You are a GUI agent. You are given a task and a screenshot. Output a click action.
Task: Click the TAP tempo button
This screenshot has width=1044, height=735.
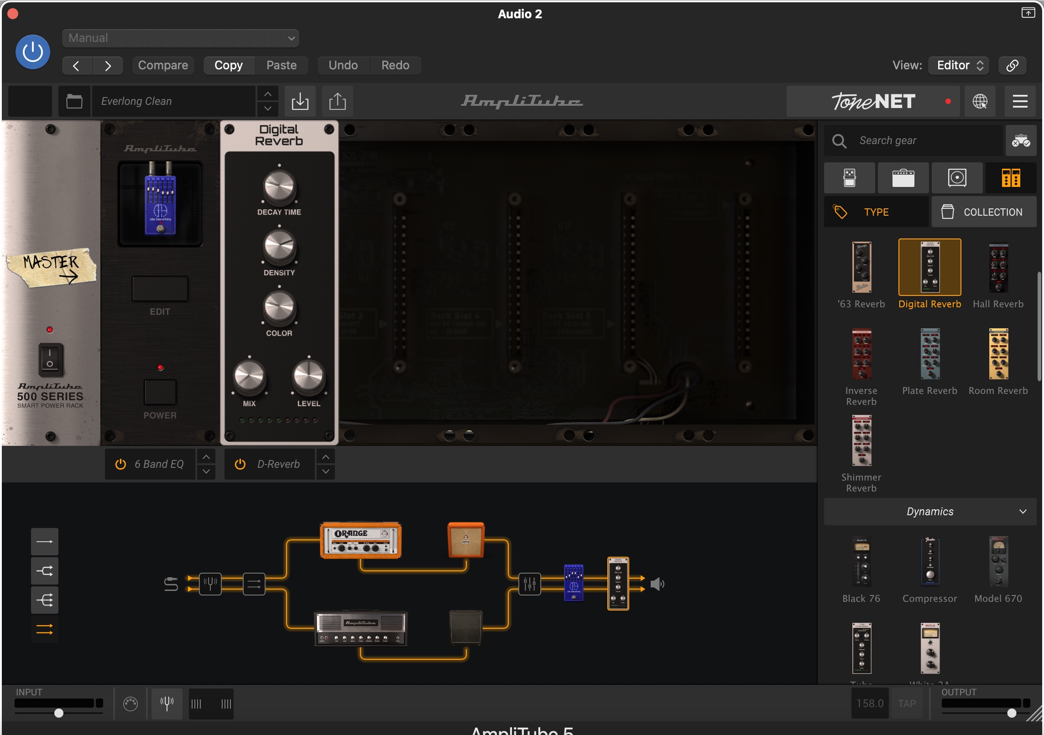[907, 704]
